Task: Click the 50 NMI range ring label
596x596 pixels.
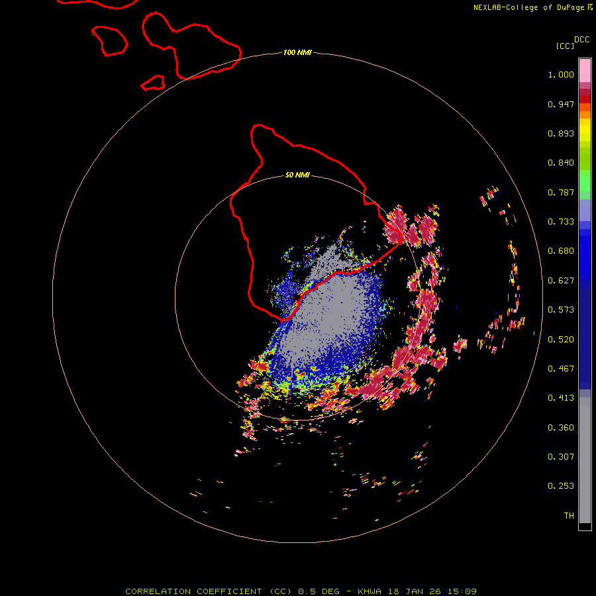Action: (x=297, y=175)
